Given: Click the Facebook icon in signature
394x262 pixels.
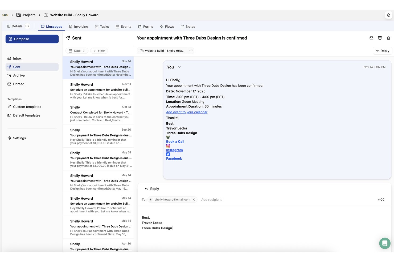Looking at the screenshot, I should 168,154.
